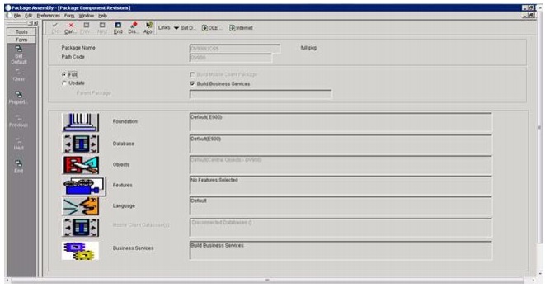Open the Database icon beside Default(E900)
This screenshot has height=302, width=545.
[80, 144]
